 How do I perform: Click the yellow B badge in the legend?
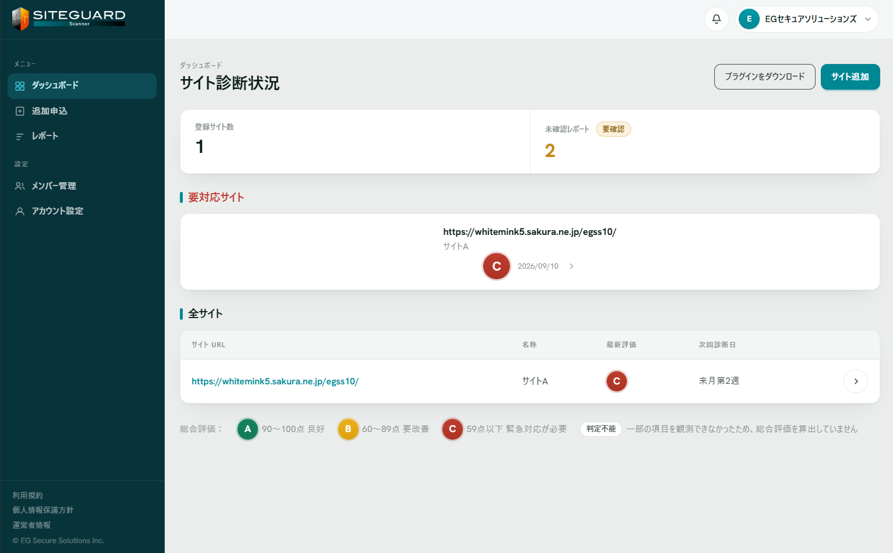pyautogui.click(x=348, y=429)
